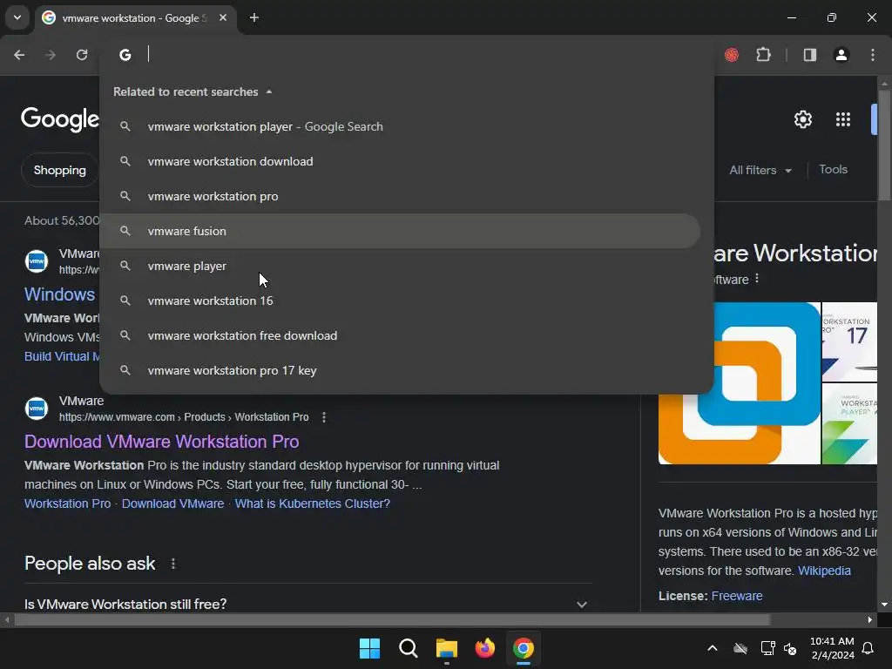This screenshot has height=669, width=892.
Task: Open new tab with plus button
Action: (254, 17)
